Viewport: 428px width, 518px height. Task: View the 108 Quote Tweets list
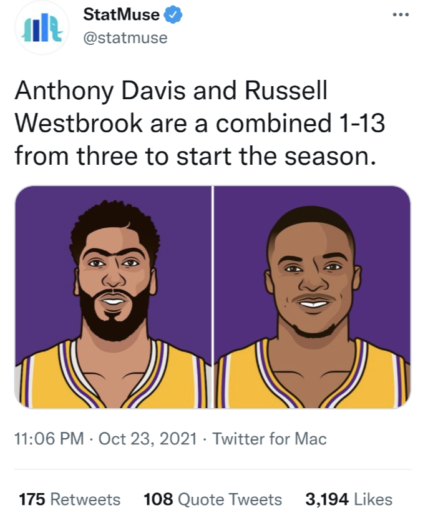tap(213, 499)
